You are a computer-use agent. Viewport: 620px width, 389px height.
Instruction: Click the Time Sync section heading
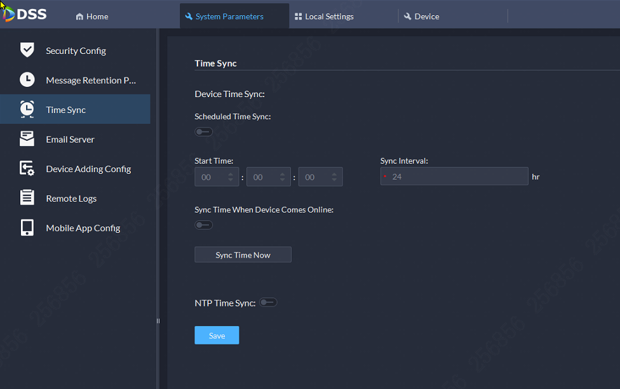click(x=215, y=63)
